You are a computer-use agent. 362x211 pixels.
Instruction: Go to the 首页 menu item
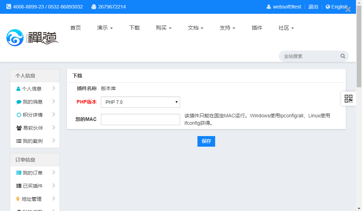point(75,28)
